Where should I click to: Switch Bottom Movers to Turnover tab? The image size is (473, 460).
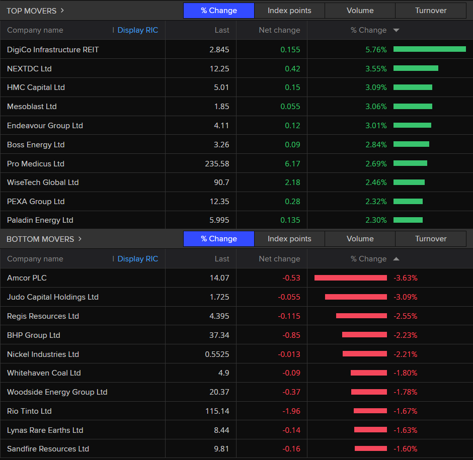[431, 239]
